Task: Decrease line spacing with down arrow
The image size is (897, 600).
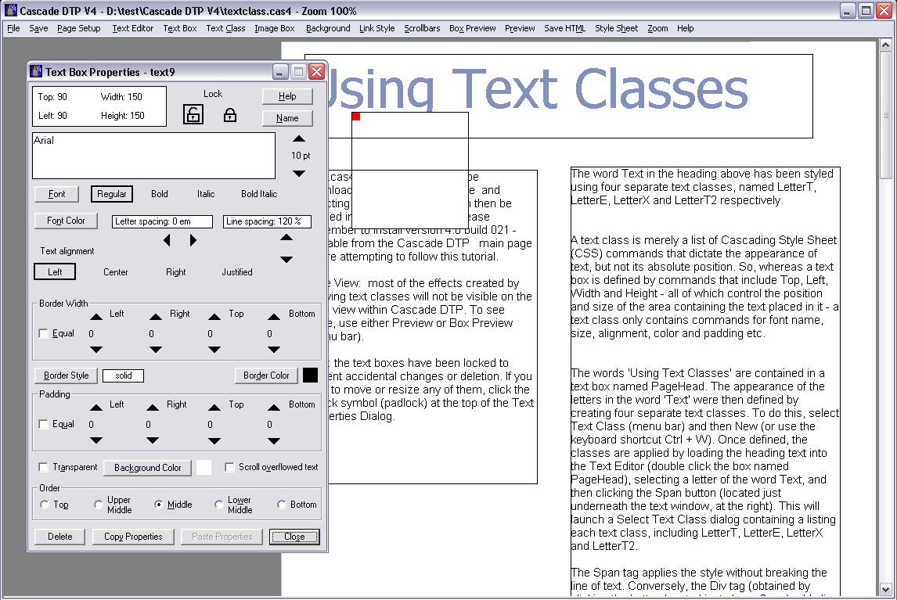Action: click(286, 259)
